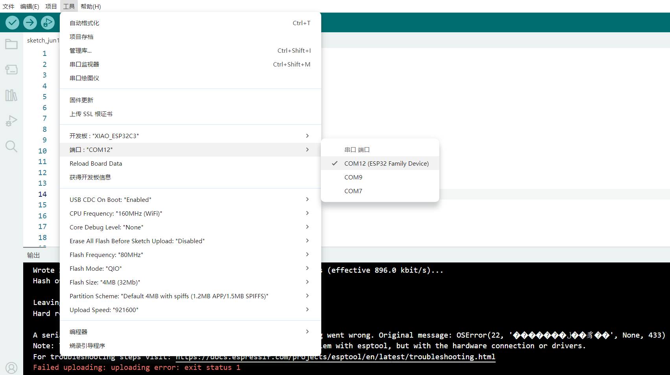Click the Verify (checkmark) toolbar button
This screenshot has height=375, width=670.
pos(13,22)
